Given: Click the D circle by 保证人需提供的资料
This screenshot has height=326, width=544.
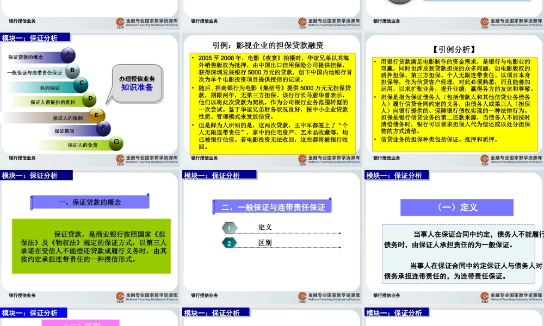Looking at the screenshot, I should tap(89, 99).
